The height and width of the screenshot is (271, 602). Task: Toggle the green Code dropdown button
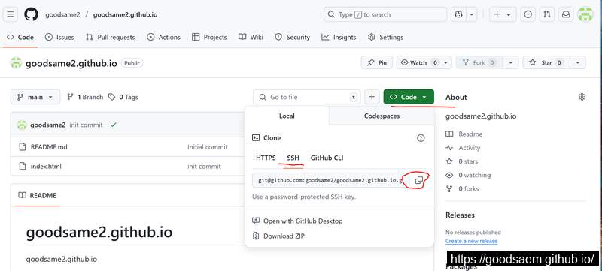pos(409,97)
